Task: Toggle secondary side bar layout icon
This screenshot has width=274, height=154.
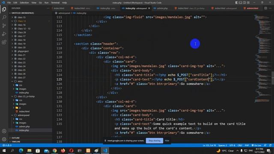Action: 244,3
